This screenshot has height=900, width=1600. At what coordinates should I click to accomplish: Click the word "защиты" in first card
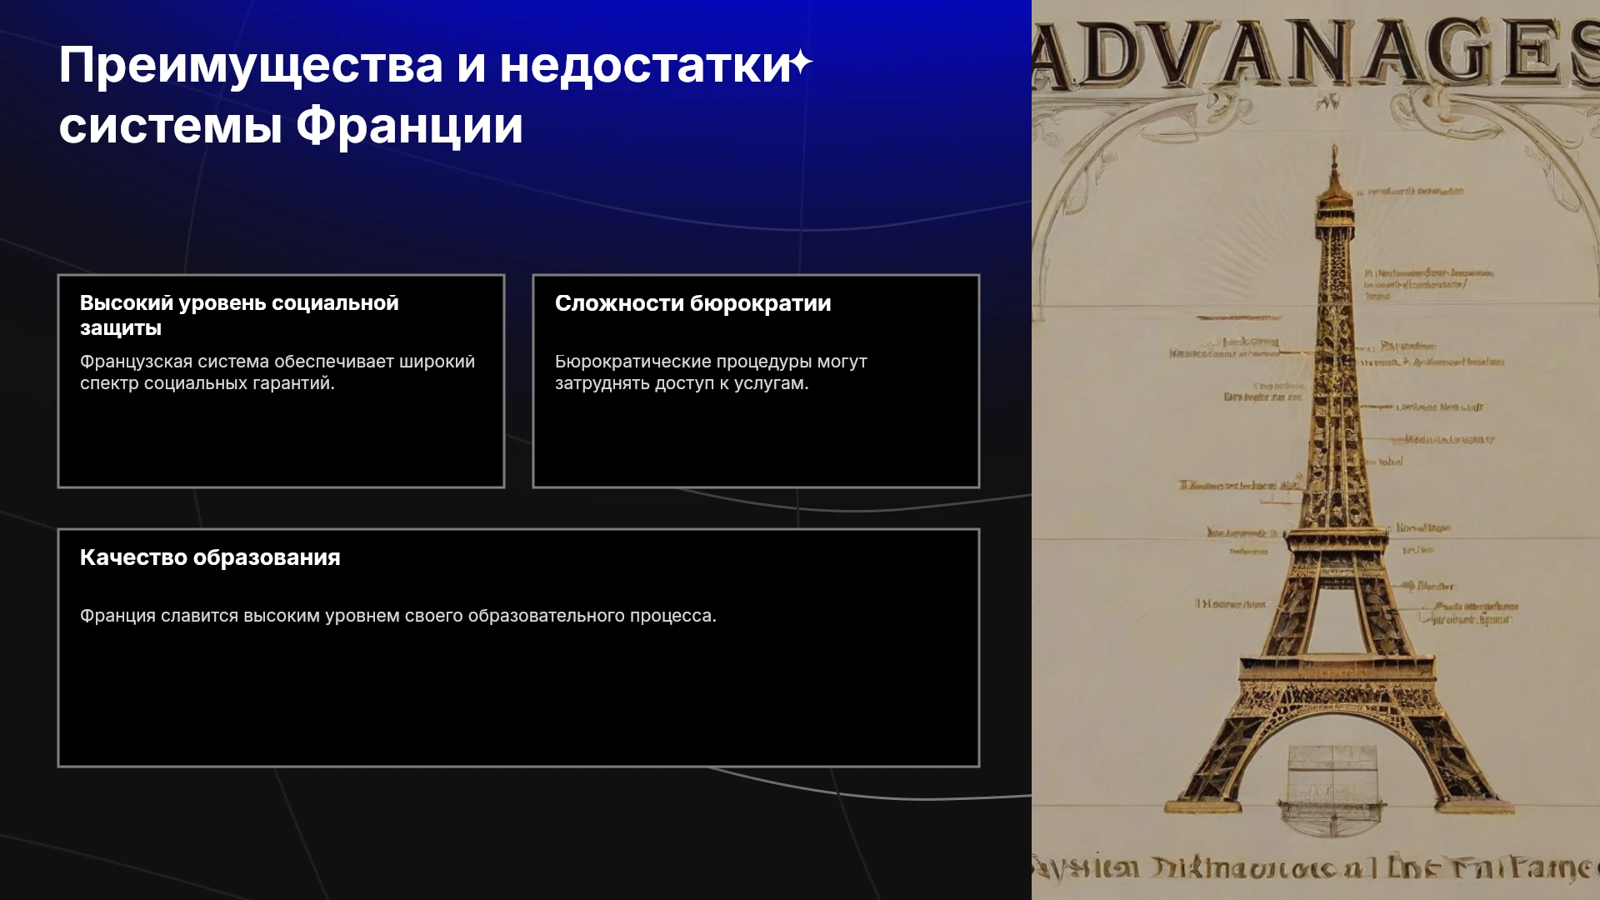point(121,327)
